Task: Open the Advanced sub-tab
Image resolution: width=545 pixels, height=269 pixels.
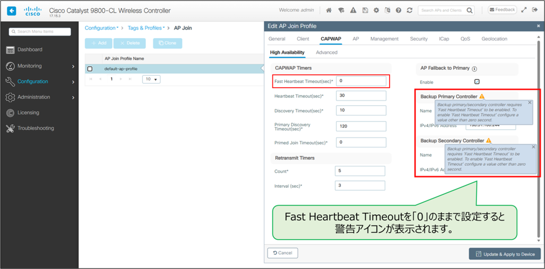Action: pyautogui.click(x=327, y=53)
